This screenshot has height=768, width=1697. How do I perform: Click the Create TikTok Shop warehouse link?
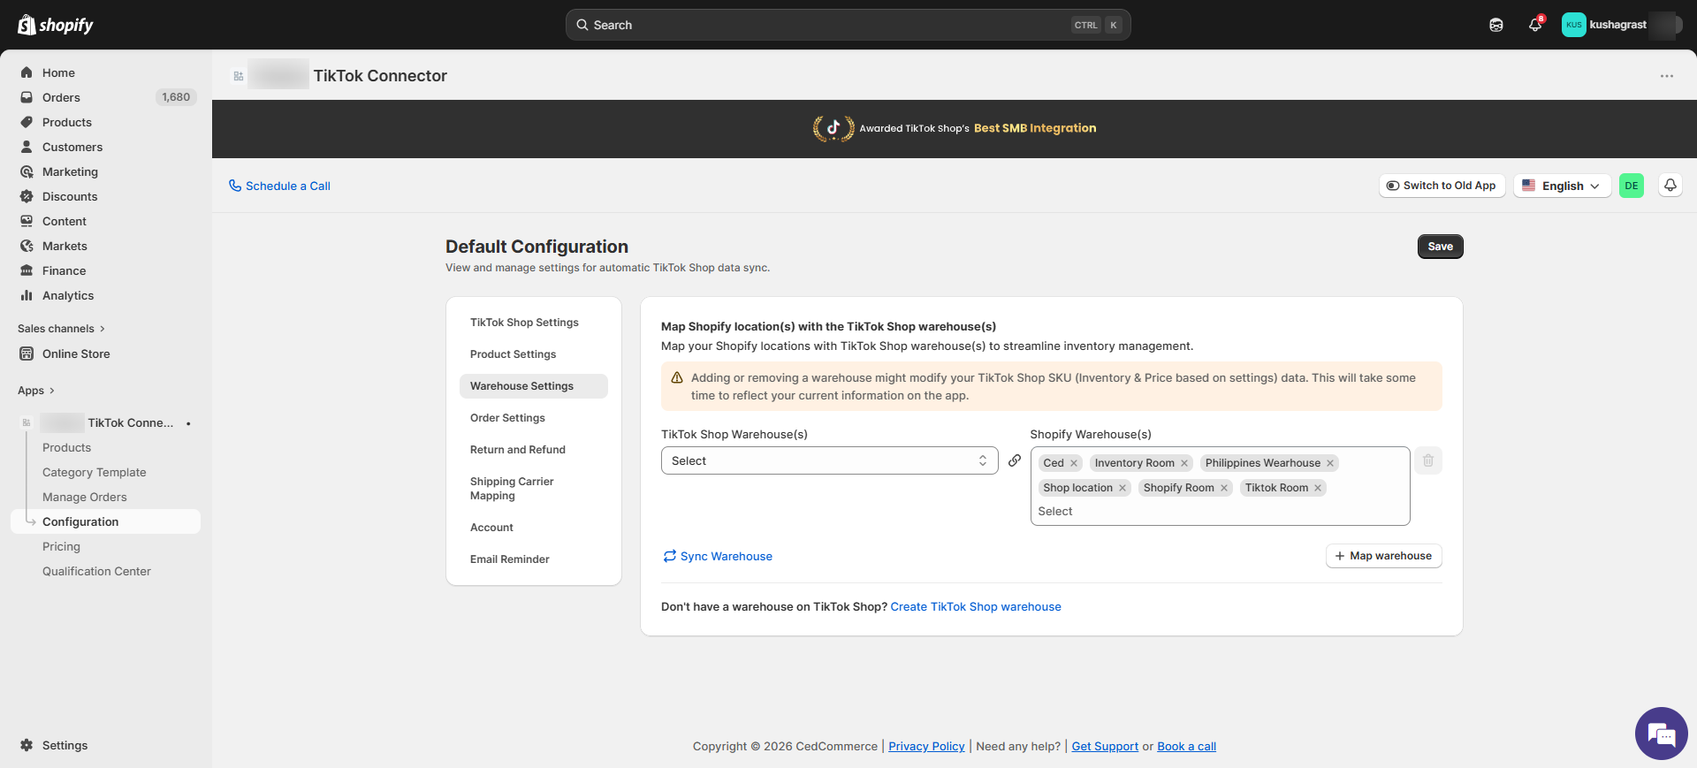(x=975, y=607)
